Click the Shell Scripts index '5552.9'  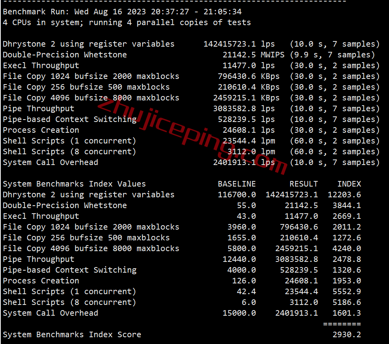point(346,292)
